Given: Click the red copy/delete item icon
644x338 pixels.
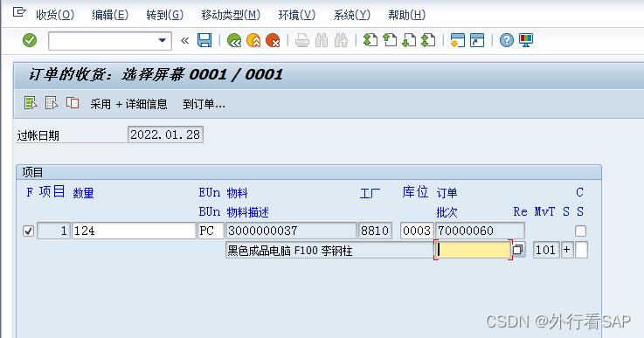Looking at the screenshot, I should click(73, 103).
